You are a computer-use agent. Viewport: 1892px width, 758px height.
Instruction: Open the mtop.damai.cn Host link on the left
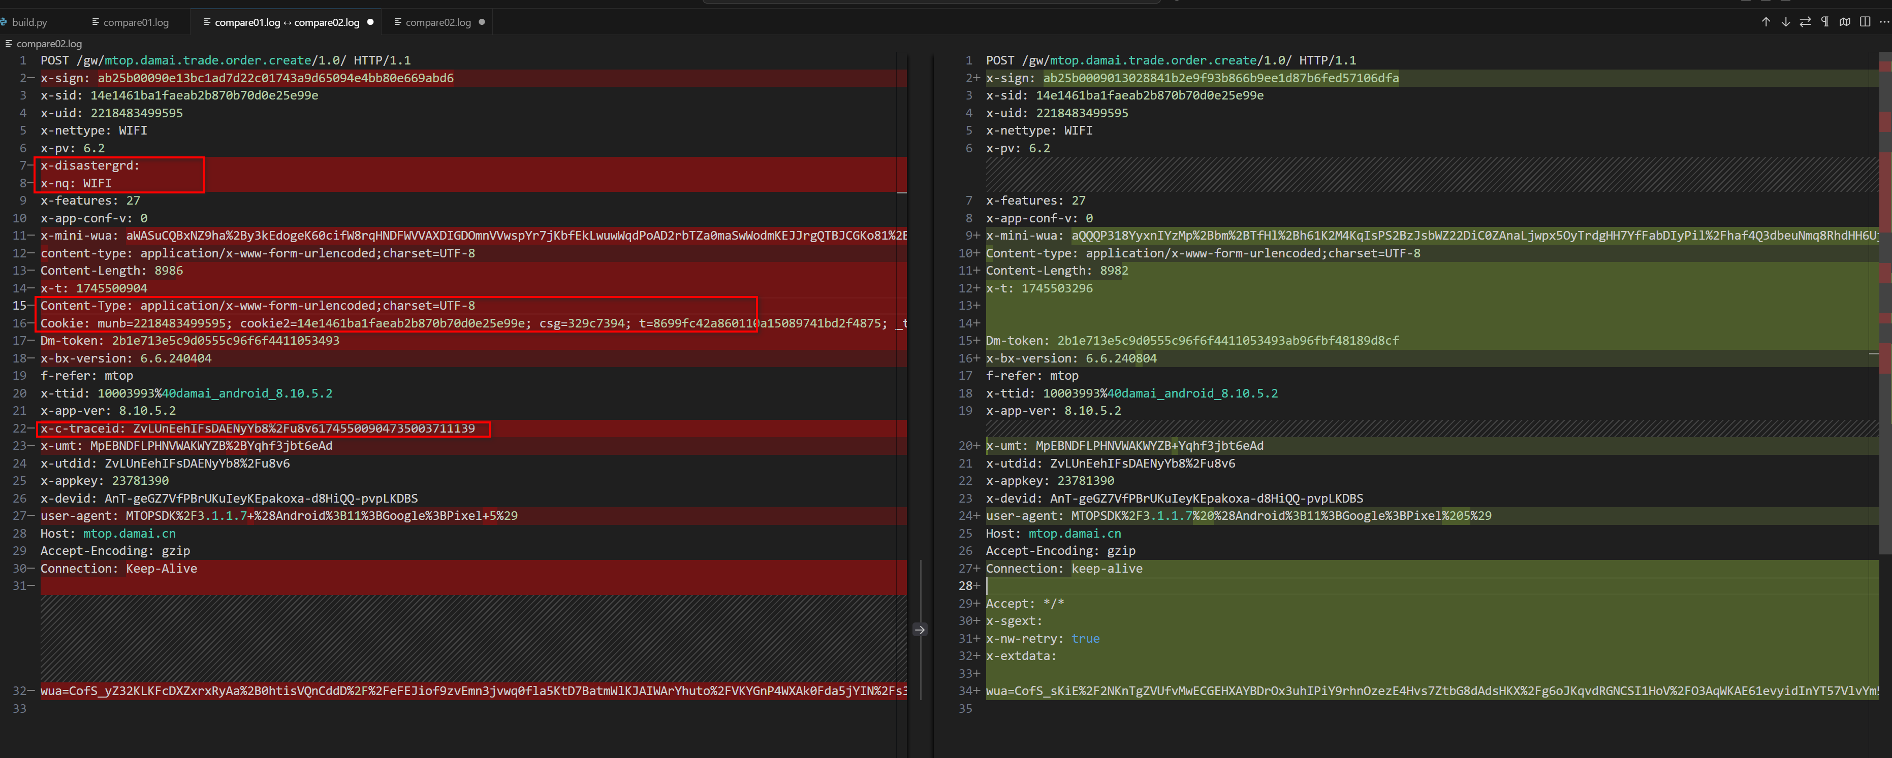(x=129, y=534)
